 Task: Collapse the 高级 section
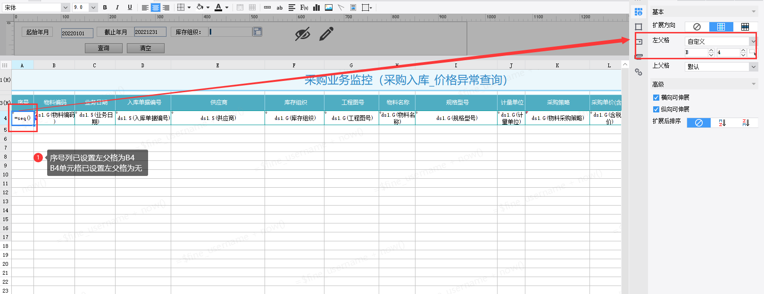coord(754,84)
